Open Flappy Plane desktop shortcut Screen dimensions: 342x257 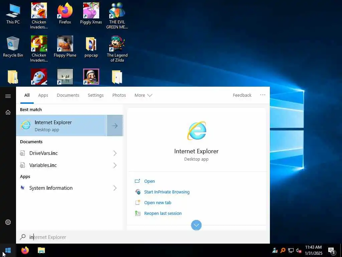(x=65, y=47)
